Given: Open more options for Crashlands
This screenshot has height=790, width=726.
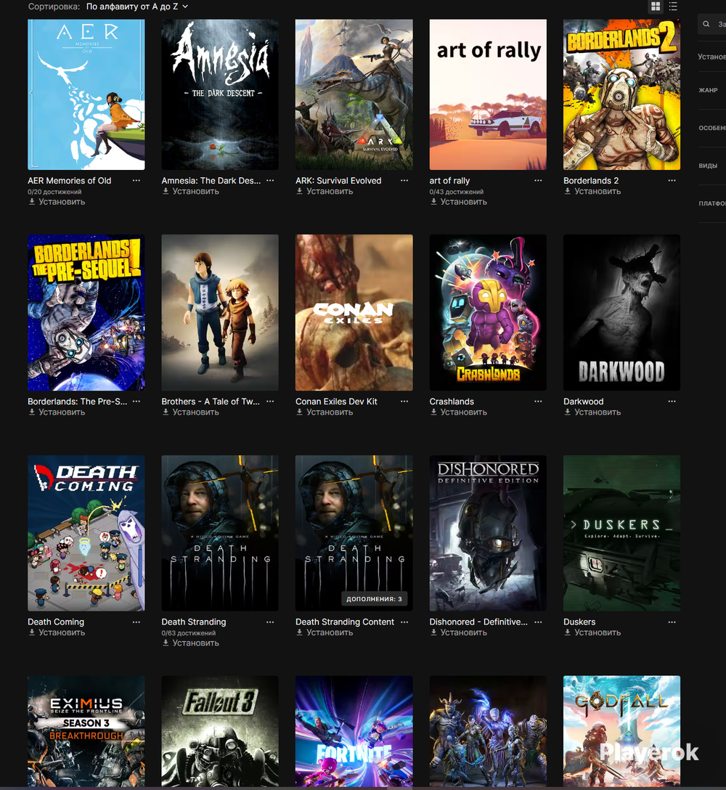Looking at the screenshot, I should 538,402.
